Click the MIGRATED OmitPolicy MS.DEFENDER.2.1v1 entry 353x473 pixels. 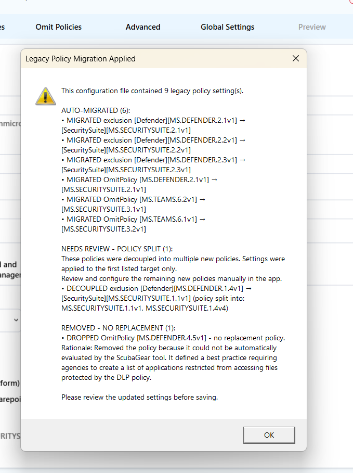pos(139,185)
